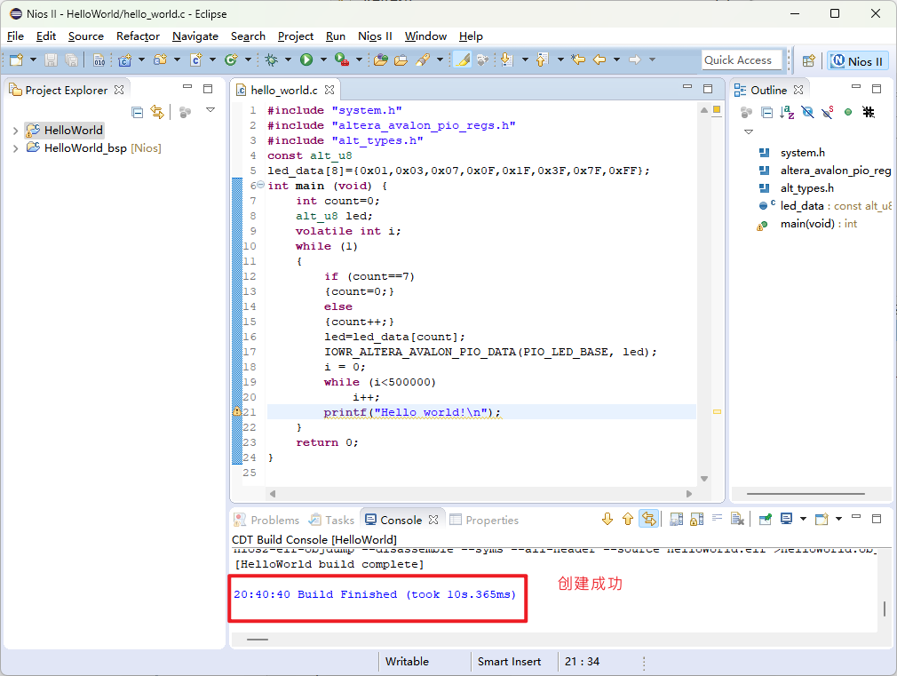Click the Quick Access search field
897x676 pixels.
coord(742,60)
